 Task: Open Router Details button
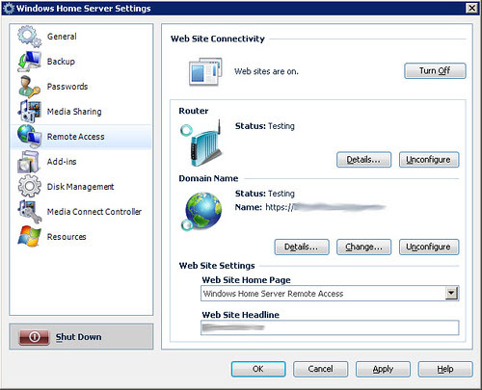pyautogui.click(x=363, y=160)
